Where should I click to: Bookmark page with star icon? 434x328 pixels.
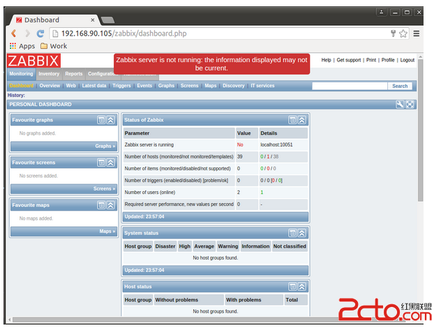tap(403, 33)
